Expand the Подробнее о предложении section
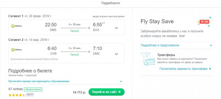The height and width of the screenshot is (99, 221). tap(177, 45)
